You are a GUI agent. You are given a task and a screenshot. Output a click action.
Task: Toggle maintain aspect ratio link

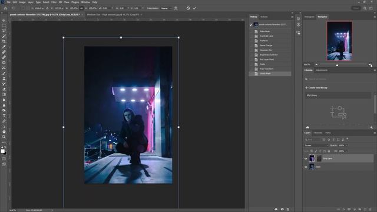81,8
